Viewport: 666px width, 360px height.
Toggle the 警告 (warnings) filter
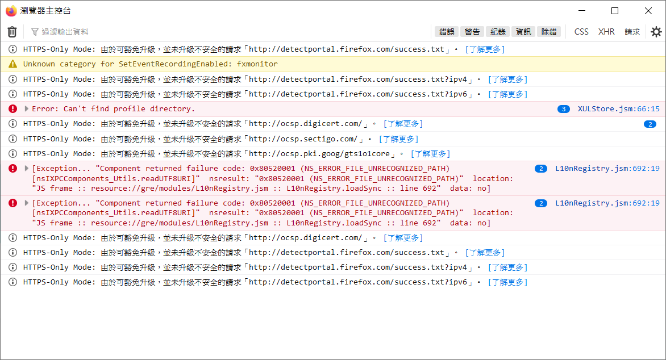pos(472,32)
